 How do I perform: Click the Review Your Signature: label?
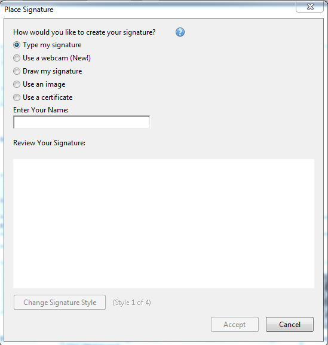click(49, 143)
